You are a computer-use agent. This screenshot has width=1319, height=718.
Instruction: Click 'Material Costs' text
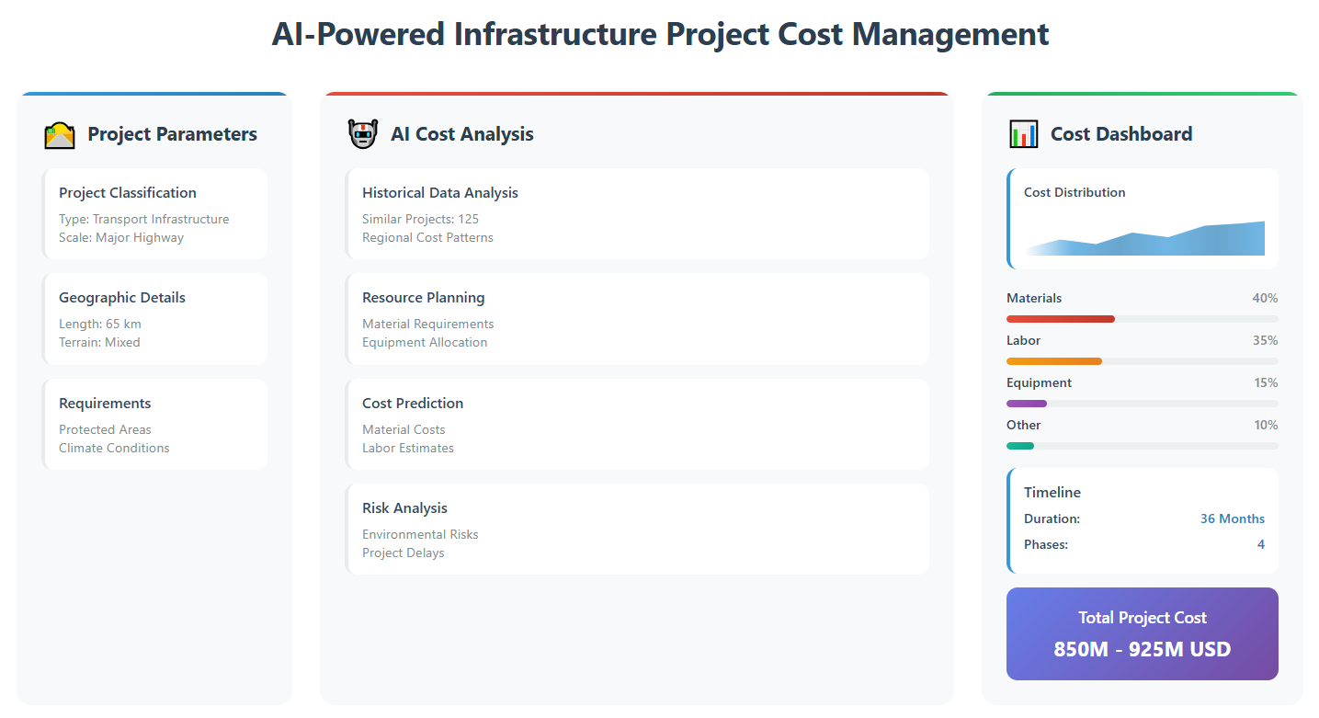[404, 429]
